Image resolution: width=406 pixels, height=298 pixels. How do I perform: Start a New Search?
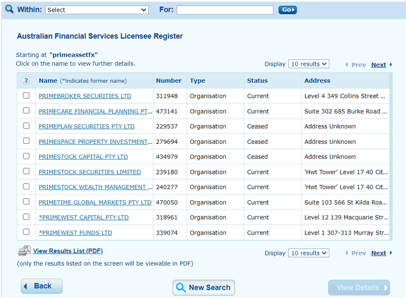click(x=204, y=287)
